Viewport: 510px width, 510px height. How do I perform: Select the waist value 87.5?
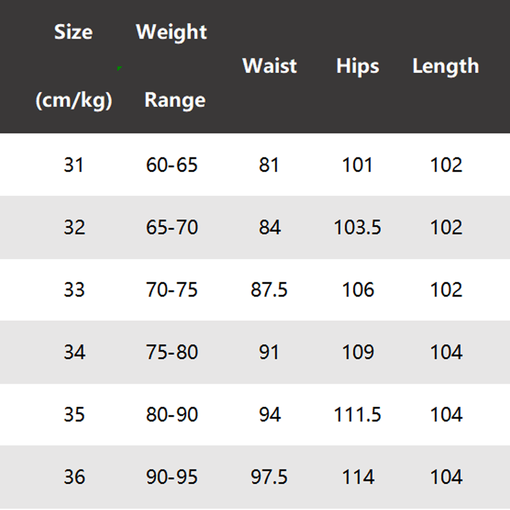[269, 290]
